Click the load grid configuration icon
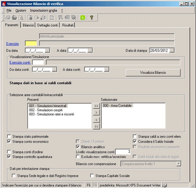This screenshot has width=196, height=188. pos(67,17)
